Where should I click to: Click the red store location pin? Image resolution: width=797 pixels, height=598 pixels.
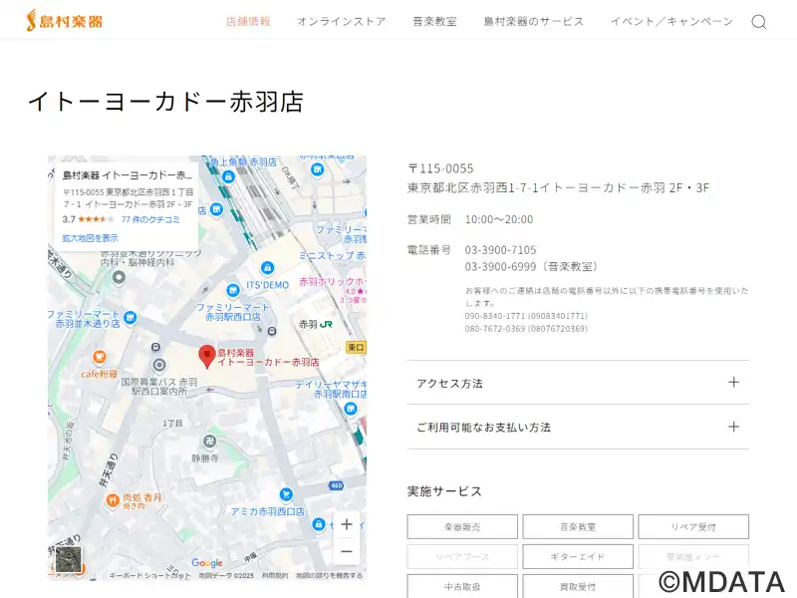(207, 357)
